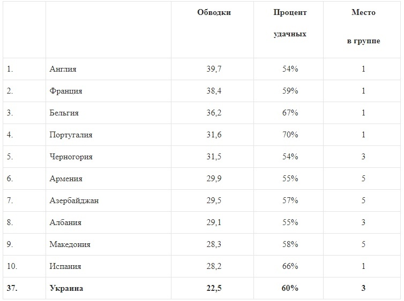The image size is (404, 301).
Task: Click the 67% value for Бельгия
Action: [x=290, y=113]
